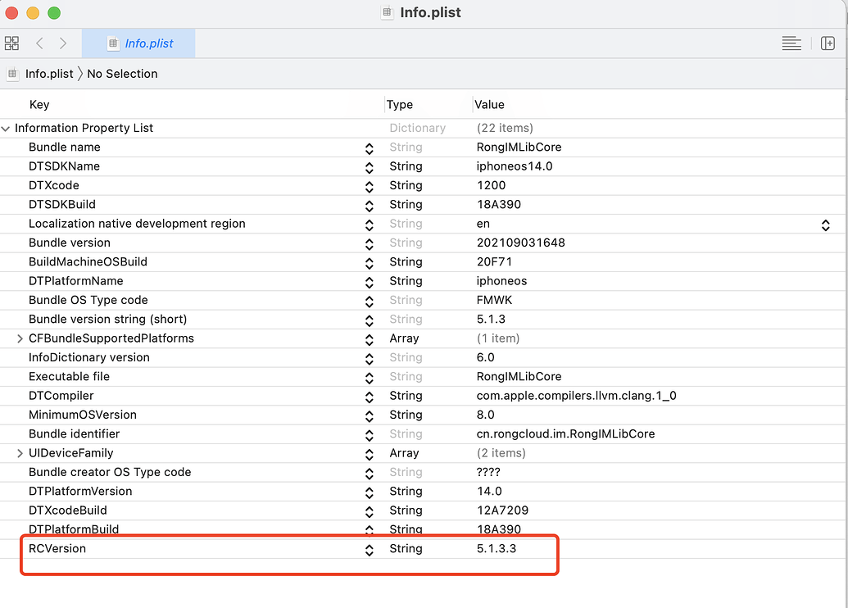Select the Info.plist editor tab
This screenshot has height=608, width=848.
pos(138,43)
